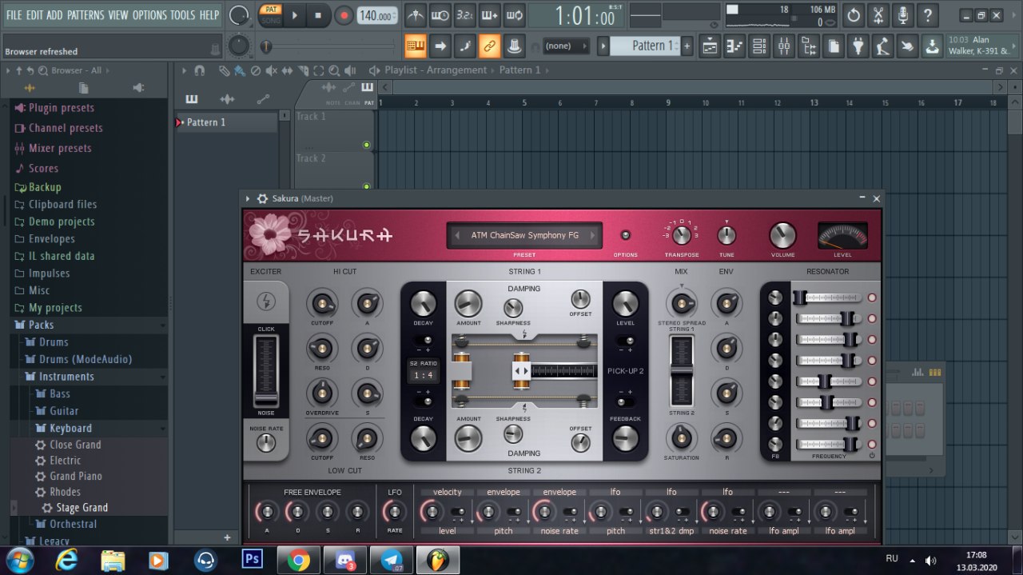This screenshot has width=1023, height=575.
Task: Open the Pattern 1 selector dropdown
Action: (x=645, y=46)
